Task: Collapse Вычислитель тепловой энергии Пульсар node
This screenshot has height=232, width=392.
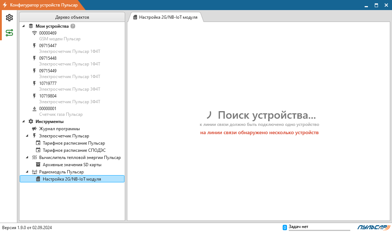Action: (x=27, y=158)
